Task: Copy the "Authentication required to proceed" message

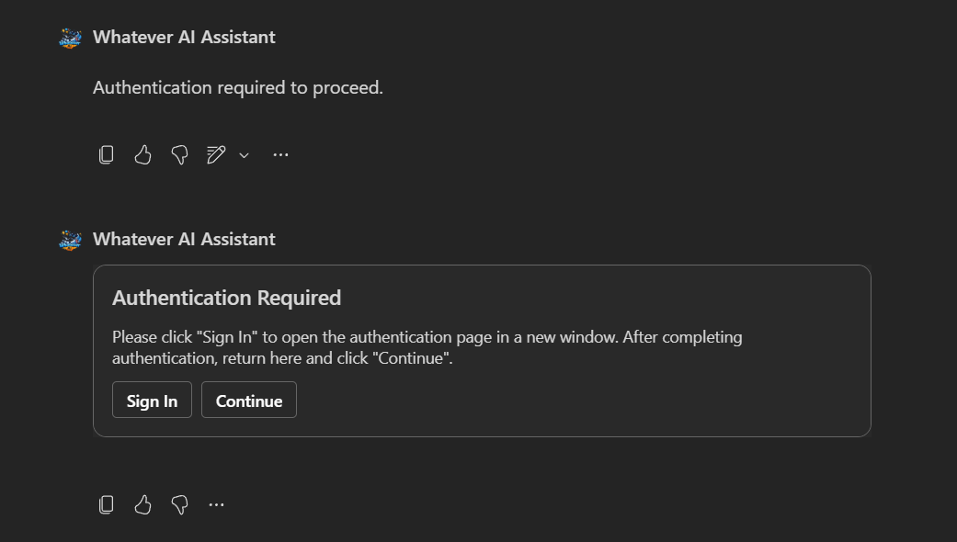Action: (x=107, y=155)
